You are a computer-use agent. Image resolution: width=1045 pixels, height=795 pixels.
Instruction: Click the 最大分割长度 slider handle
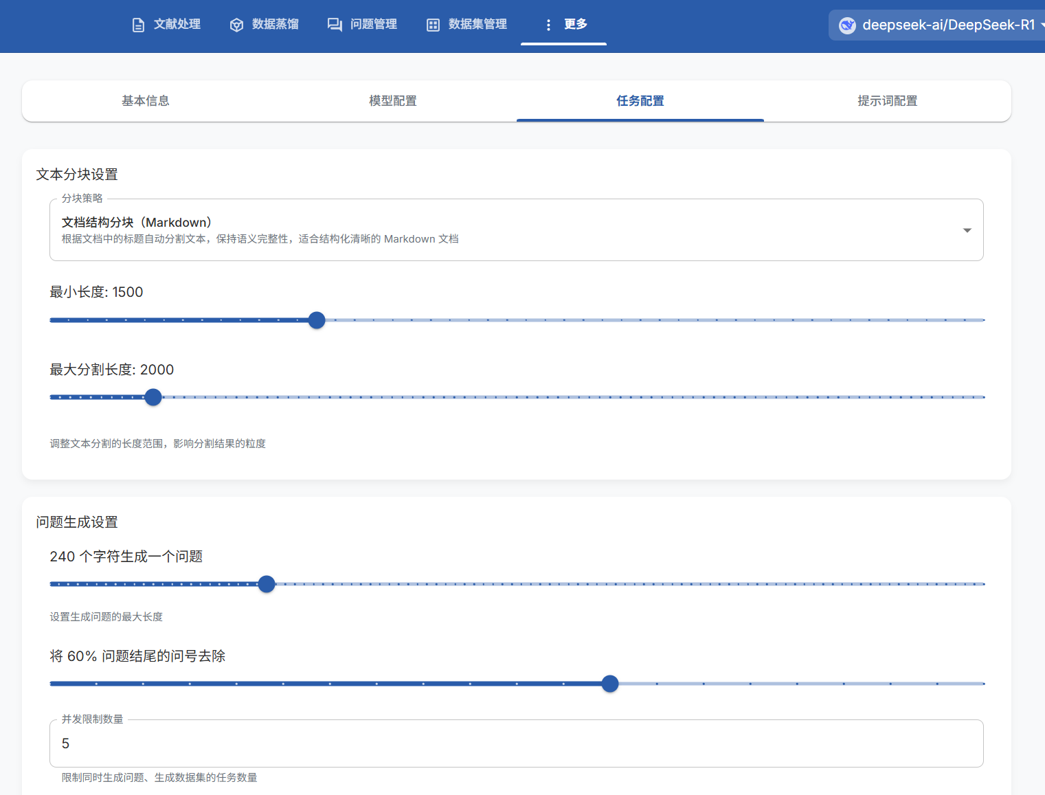153,397
